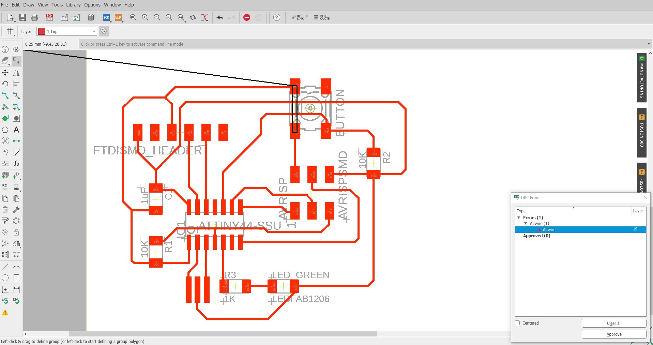Screen dimensions: 653x345
Task: Open the Layer dropdown showing 1 Top
Action: pos(67,31)
